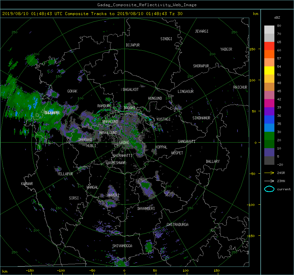Click the white 80 dBZ color swatch

269,29
